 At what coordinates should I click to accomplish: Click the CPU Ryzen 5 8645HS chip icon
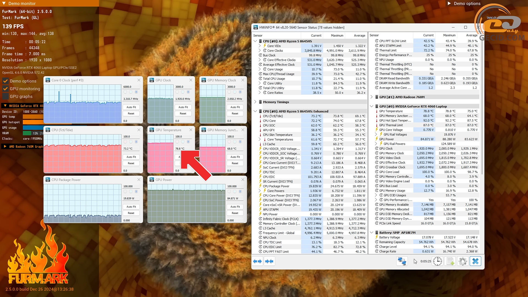[x=260, y=41]
